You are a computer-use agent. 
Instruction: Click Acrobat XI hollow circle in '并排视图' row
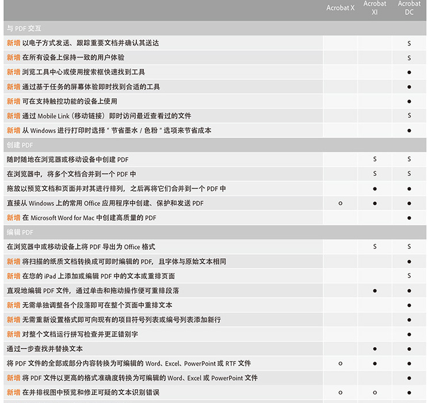point(375,393)
